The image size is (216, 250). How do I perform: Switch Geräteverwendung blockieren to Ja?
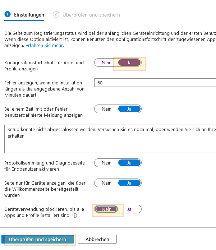pos(129,209)
